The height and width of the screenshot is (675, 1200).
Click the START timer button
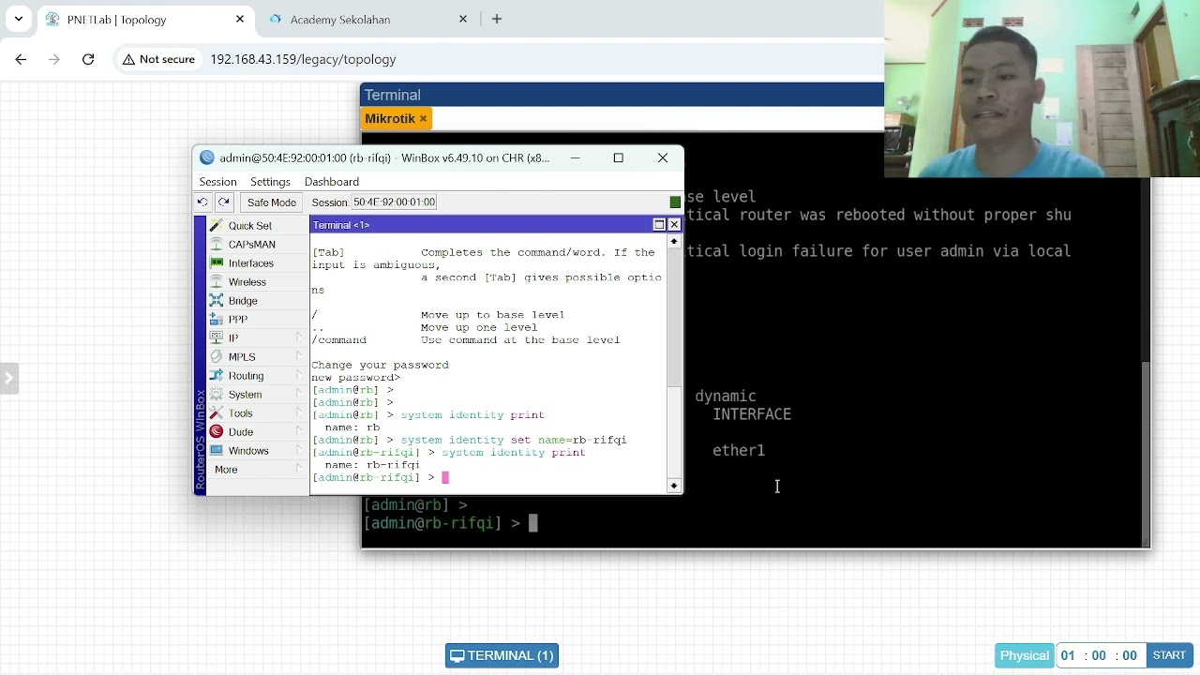point(1169,655)
